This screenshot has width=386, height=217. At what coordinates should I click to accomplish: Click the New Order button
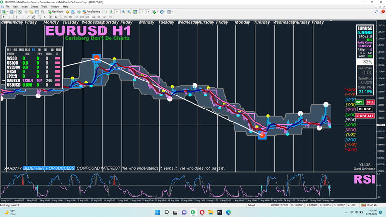pos(56,12)
